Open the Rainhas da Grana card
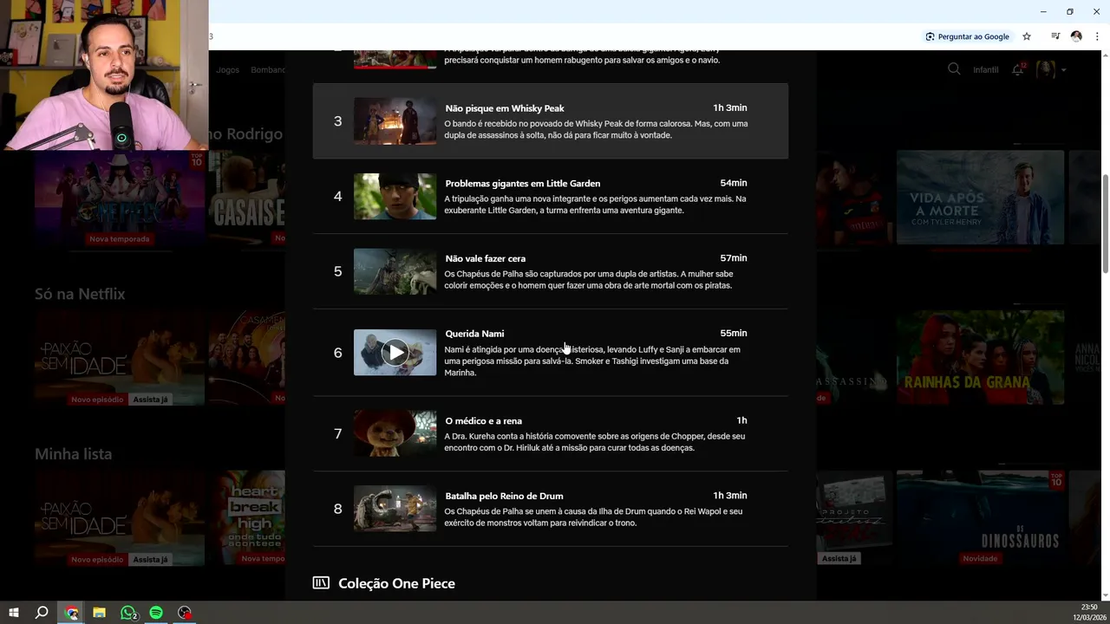The width and height of the screenshot is (1110, 624). pos(980,358)
